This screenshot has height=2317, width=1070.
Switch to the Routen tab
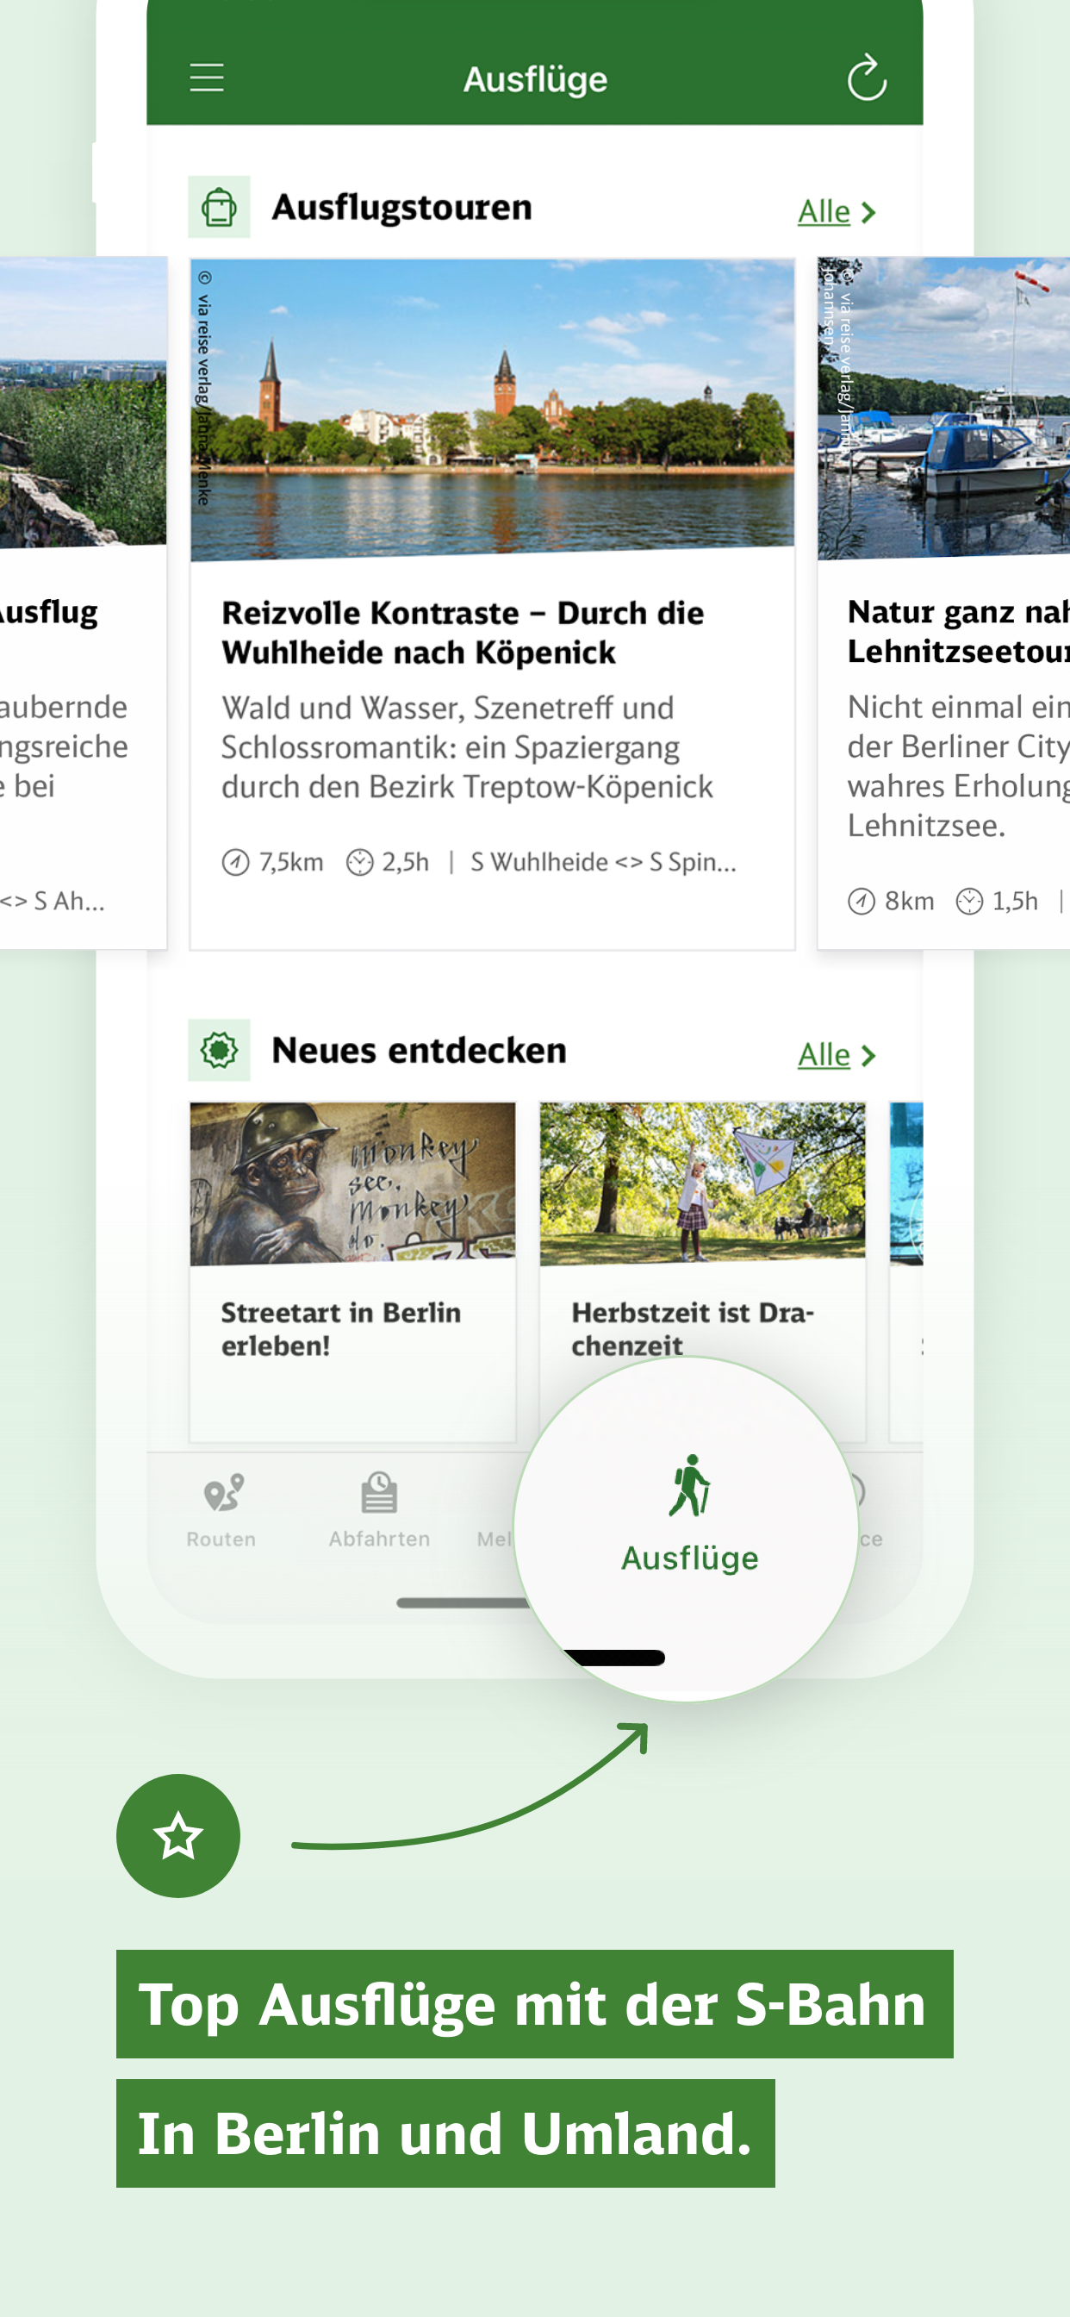(221, 1510)
